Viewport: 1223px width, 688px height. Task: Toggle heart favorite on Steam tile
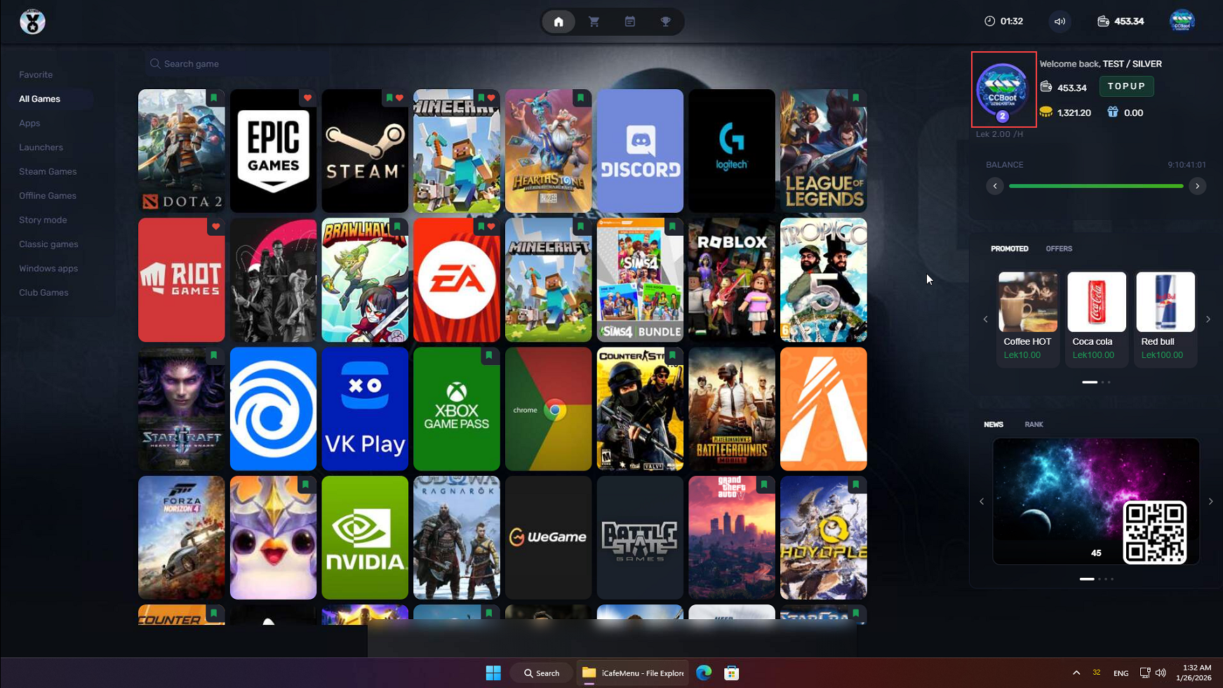(x=399, y=98)
